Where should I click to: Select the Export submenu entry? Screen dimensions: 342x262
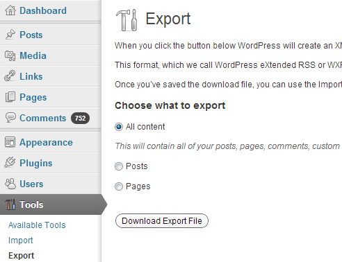[21, 256]
